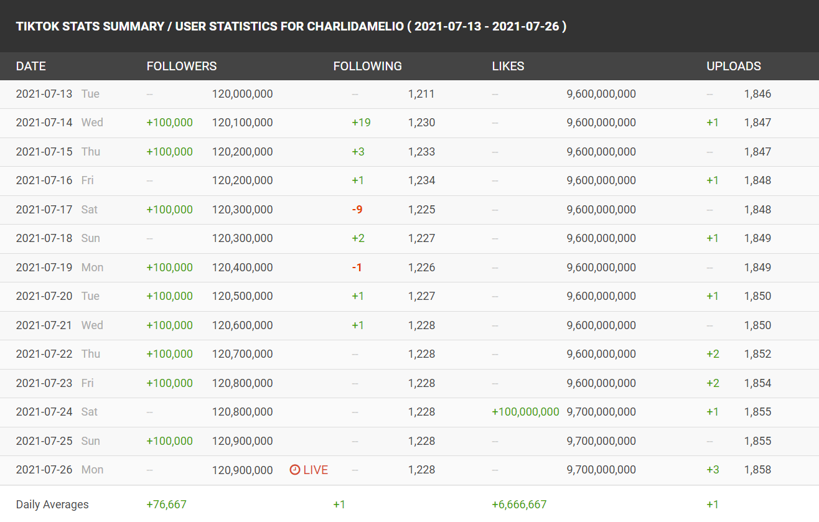Viewport: 819px width, 522px height.
Task: Click the +100,000,000 likes increase
Action: click(525, 412)
